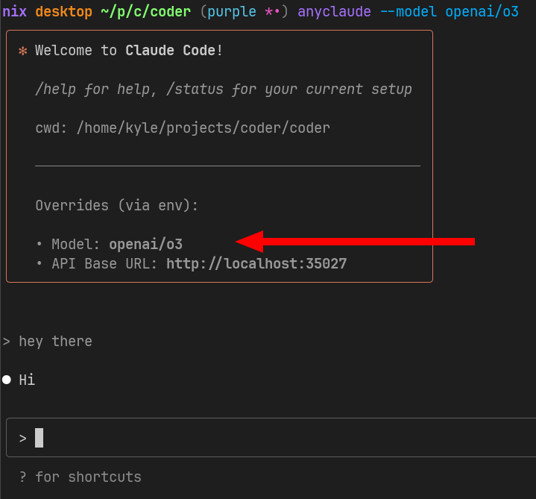Click the API Base URL http://localhost:35027
The image size is (536, 499).
coord(256,264)
